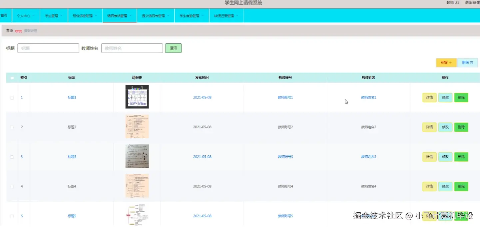Click the 标题1 cell text

72,98
